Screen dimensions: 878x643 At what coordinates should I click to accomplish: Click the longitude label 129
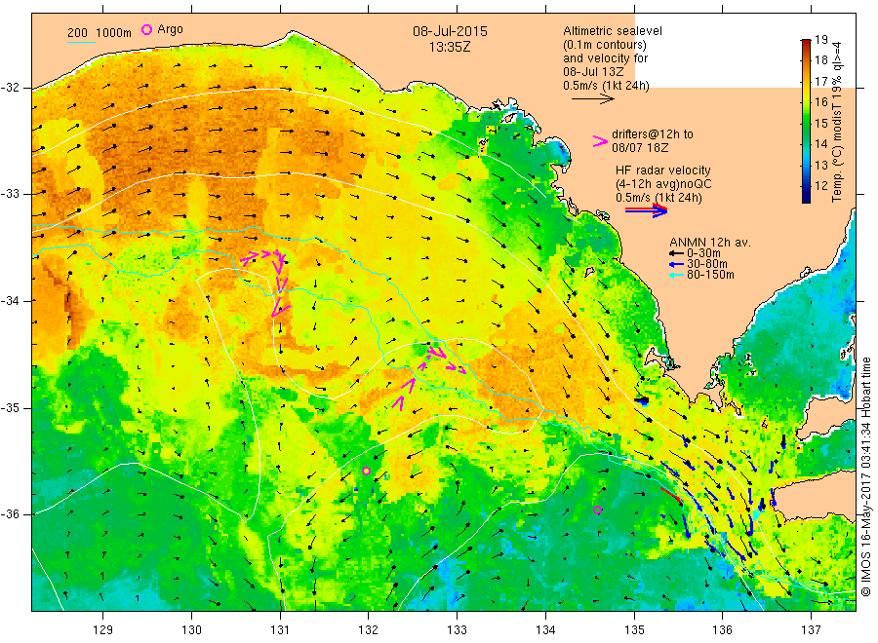pyautogui.click(x=103, y=630)
